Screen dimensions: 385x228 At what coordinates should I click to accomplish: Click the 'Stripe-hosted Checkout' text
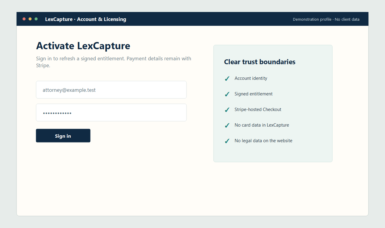point(258,109)
